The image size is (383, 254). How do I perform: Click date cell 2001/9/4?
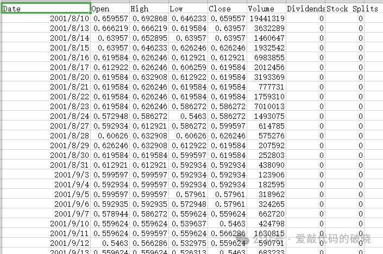(x=46, y=184)
